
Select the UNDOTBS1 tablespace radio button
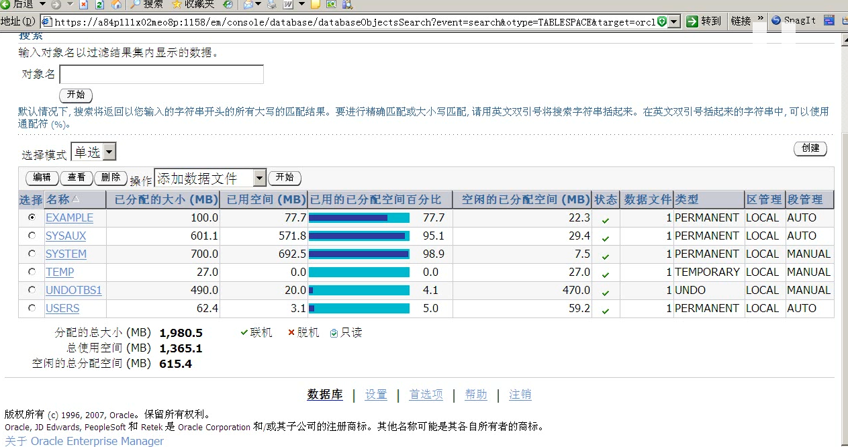click(32, 290)
